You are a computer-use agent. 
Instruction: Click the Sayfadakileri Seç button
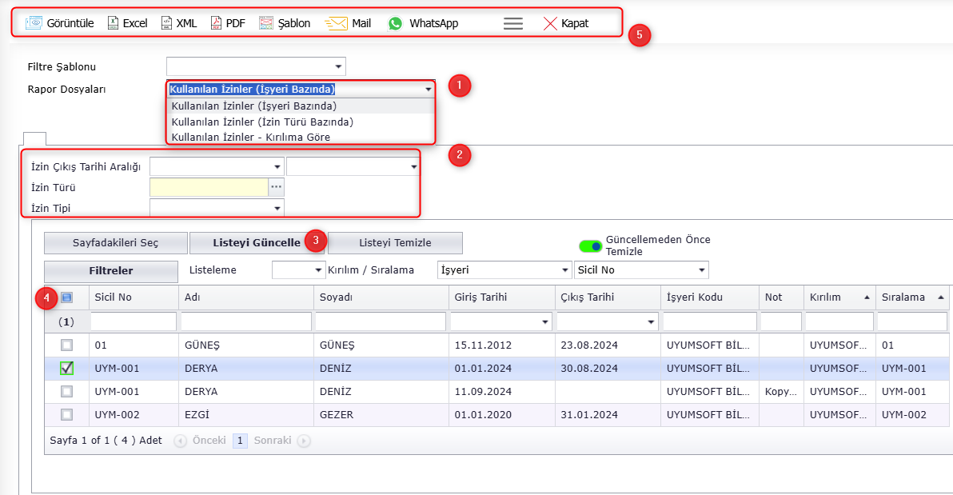click(x=115, y=242)
